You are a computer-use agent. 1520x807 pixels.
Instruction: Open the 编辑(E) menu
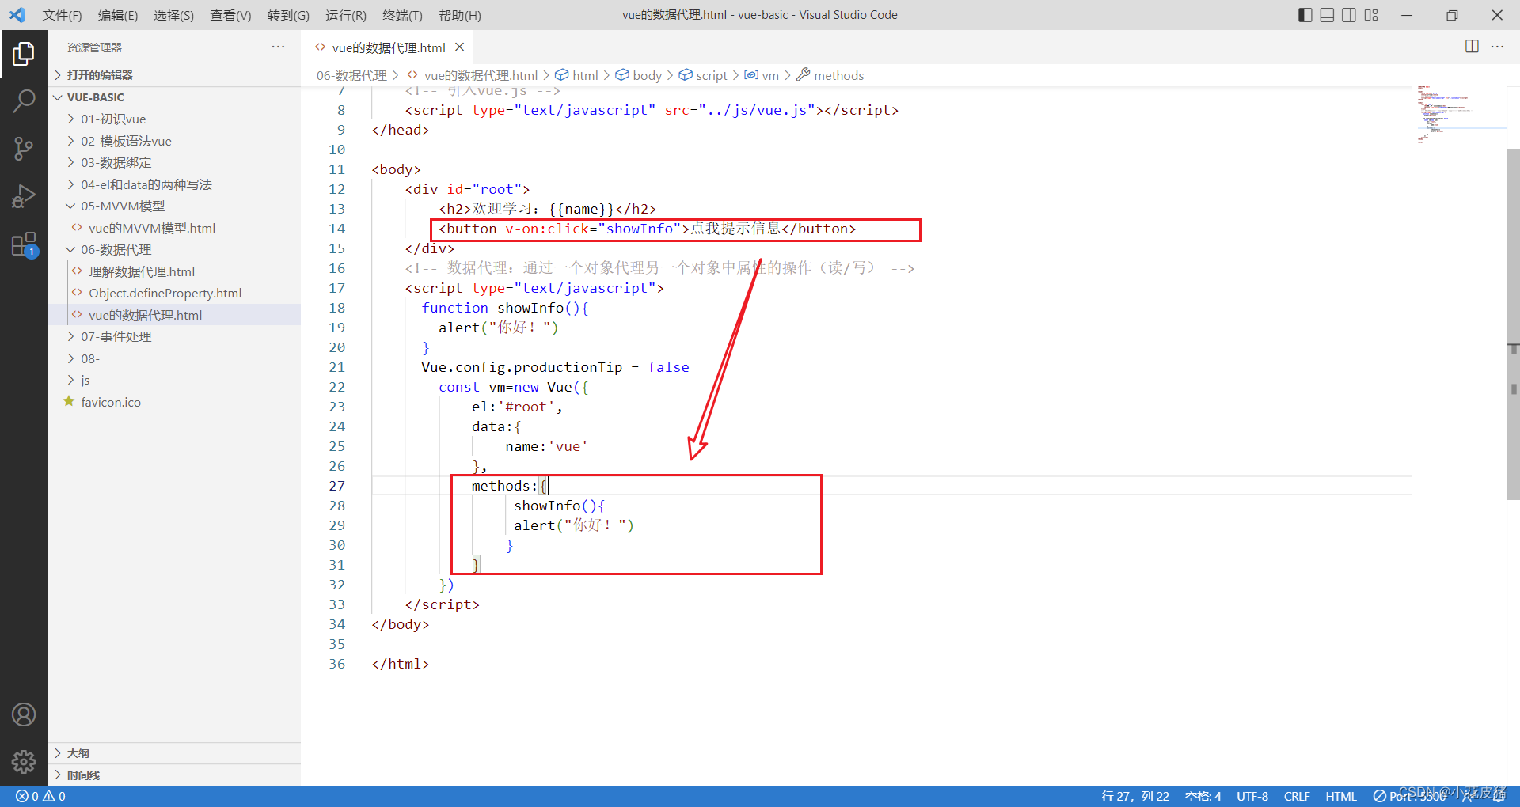click(x=118, y=15)
